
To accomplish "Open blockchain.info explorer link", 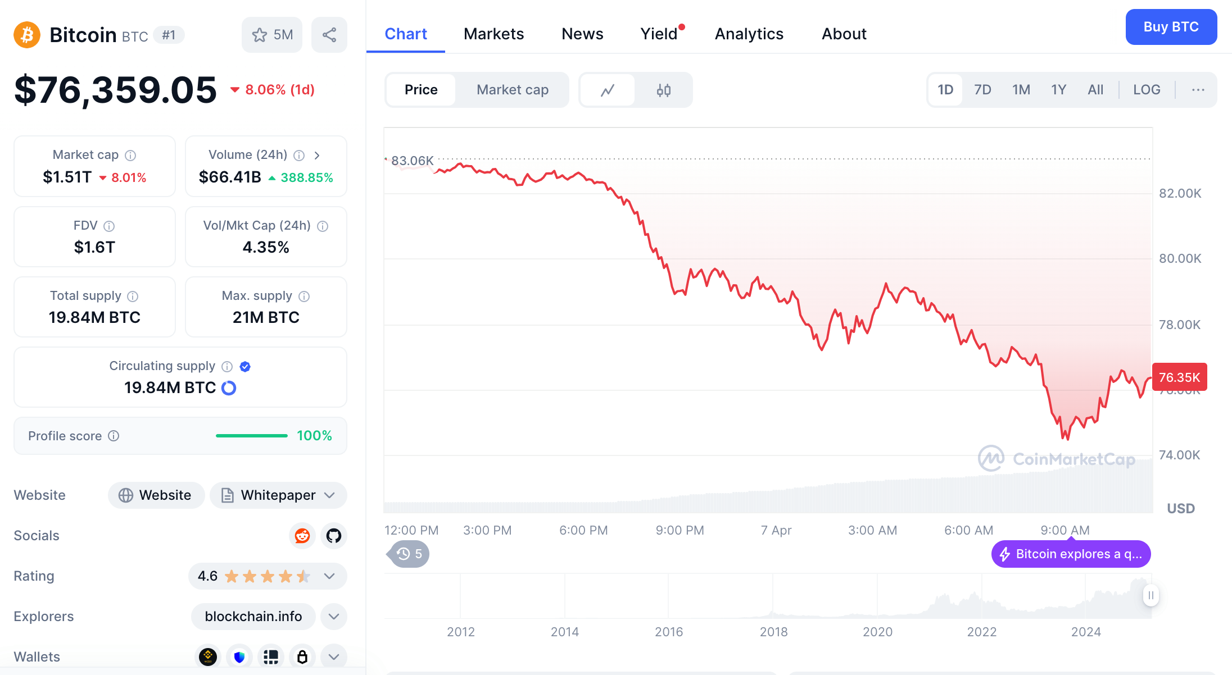I will (252, 616).
